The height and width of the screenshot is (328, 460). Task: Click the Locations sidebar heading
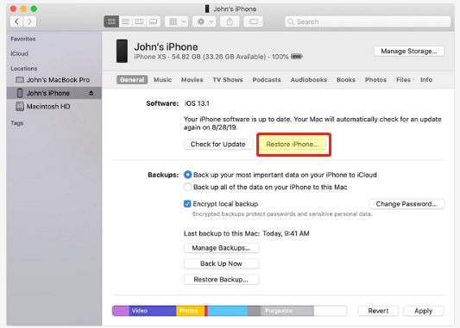[x=24, y=69]
